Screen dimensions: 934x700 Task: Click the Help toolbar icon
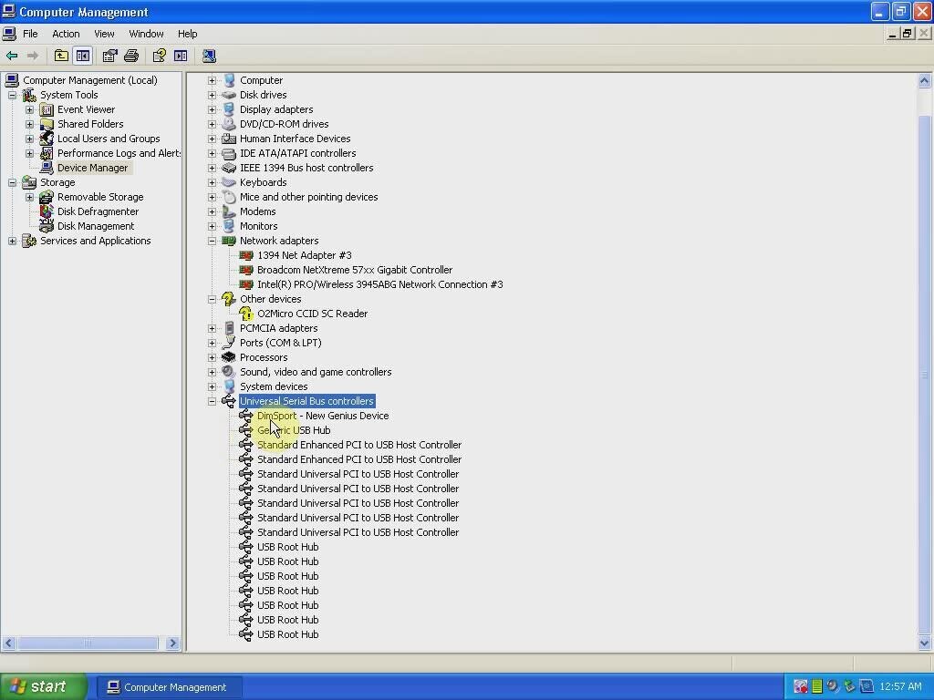(159, 56)
